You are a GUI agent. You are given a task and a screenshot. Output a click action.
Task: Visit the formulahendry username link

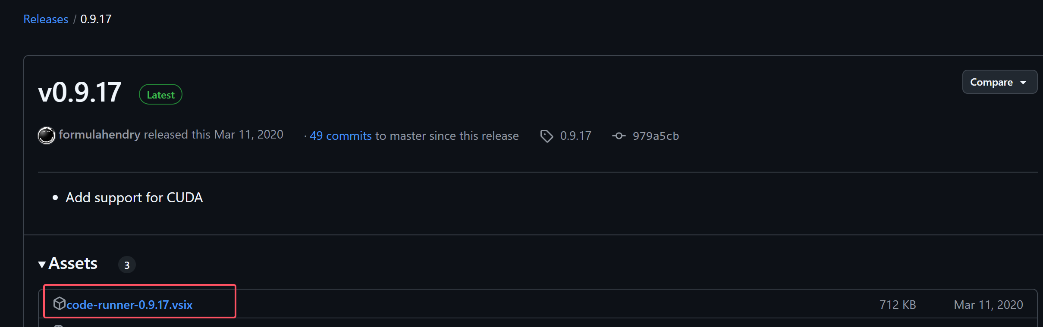99,135
